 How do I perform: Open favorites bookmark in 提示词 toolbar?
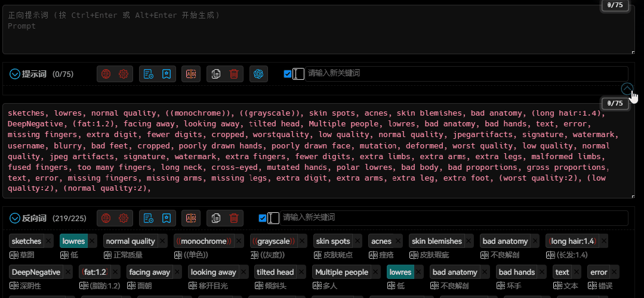click(166, 74)
